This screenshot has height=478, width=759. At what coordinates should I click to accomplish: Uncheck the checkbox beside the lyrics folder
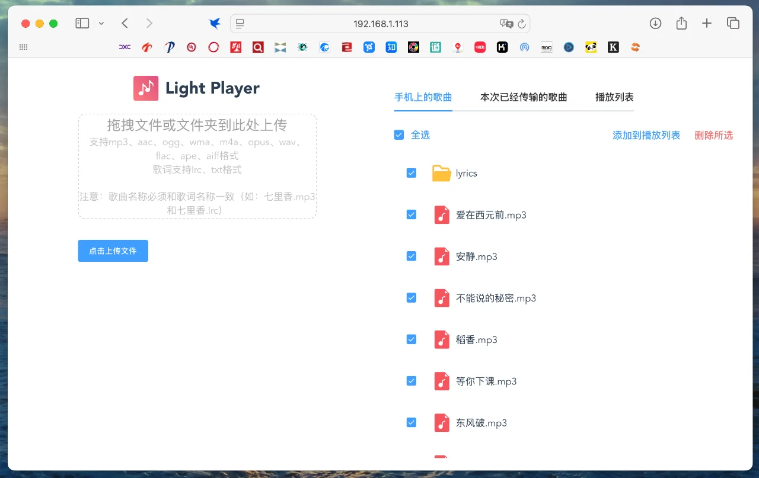pos(411,173)
